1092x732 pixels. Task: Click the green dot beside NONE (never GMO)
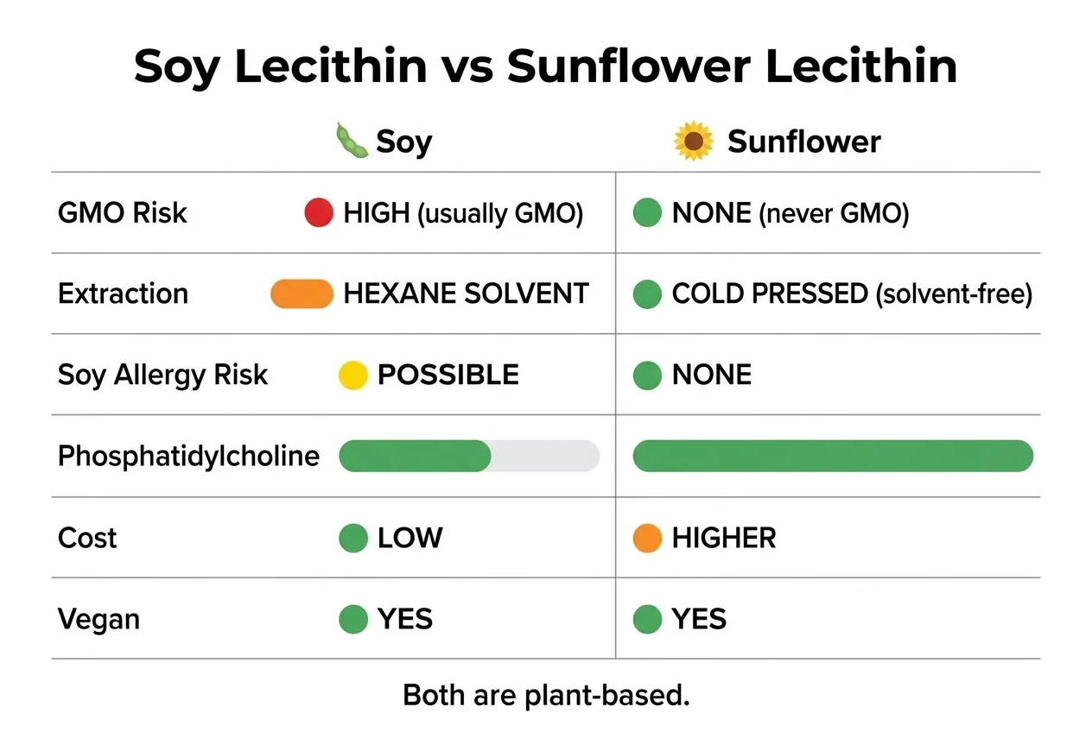pos(647,212)
